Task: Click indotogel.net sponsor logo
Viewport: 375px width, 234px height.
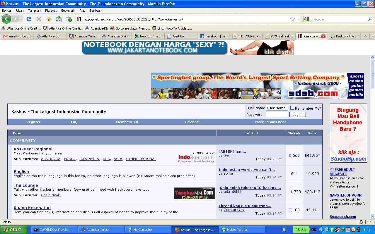Action: pos(196,157)
